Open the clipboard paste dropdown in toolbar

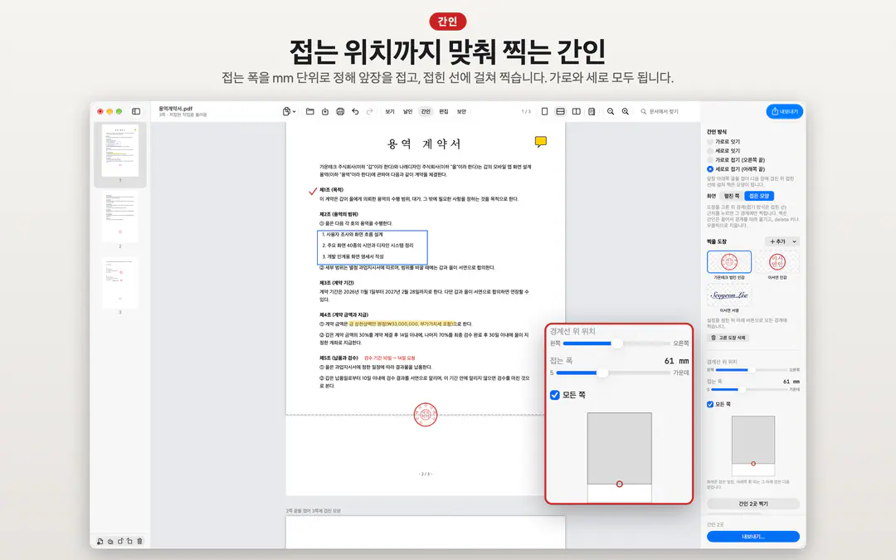pos(289,111)
